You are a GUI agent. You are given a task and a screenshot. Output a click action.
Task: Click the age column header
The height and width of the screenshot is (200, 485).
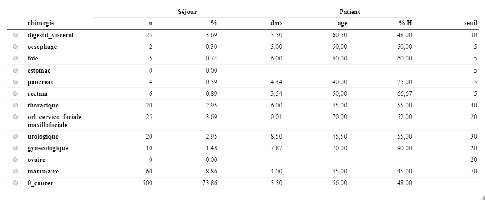coord(342,23)
